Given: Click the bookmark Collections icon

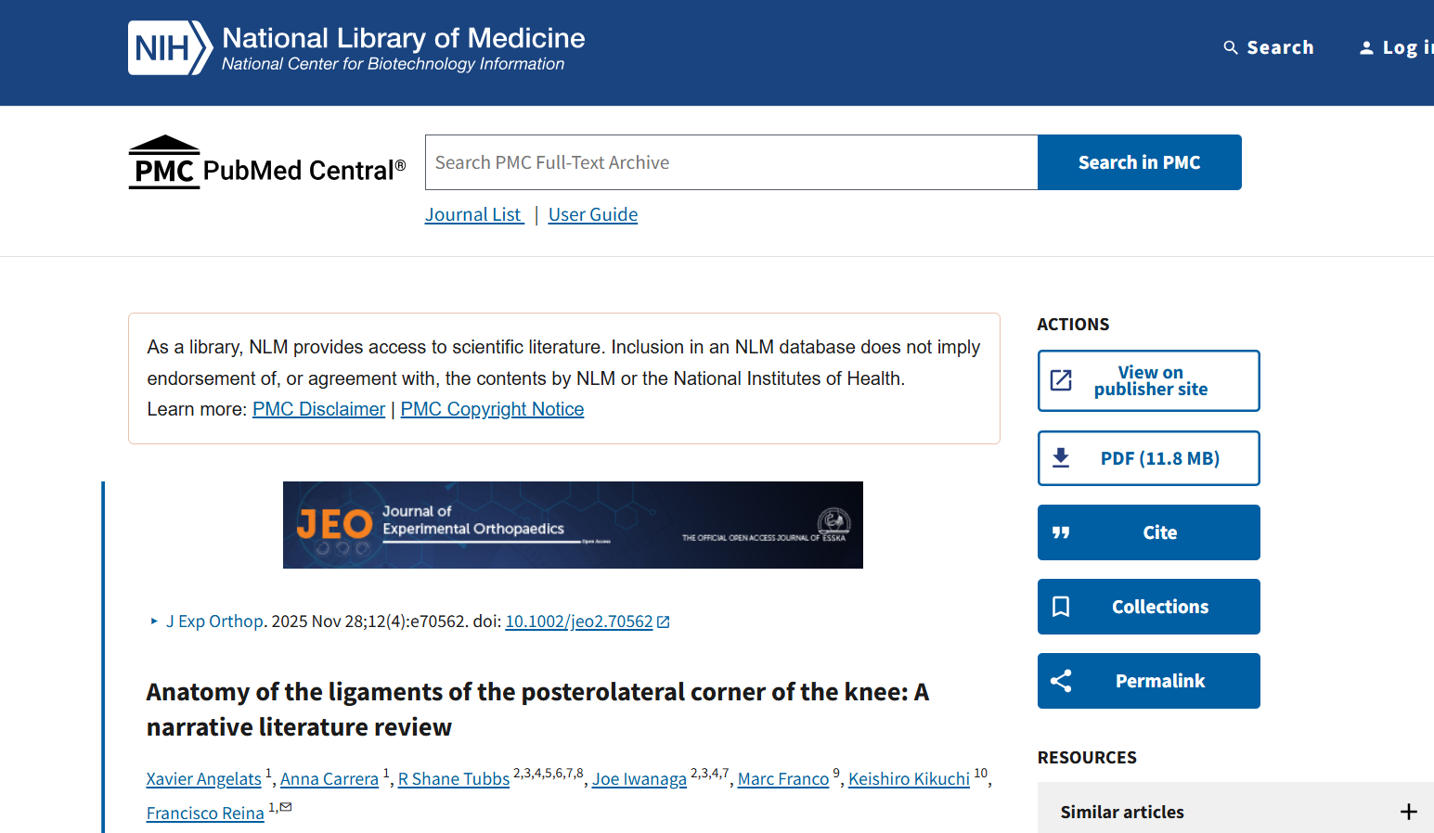Looking at the screenshot, I should (1061, 607).
